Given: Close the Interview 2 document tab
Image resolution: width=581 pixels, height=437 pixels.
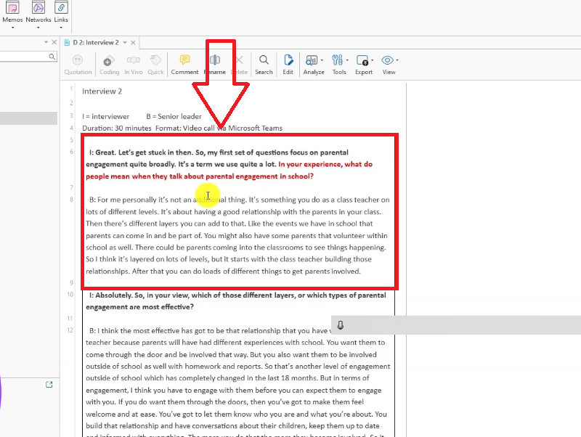Looking at the screenshot, I should click(x=134, y=43).
